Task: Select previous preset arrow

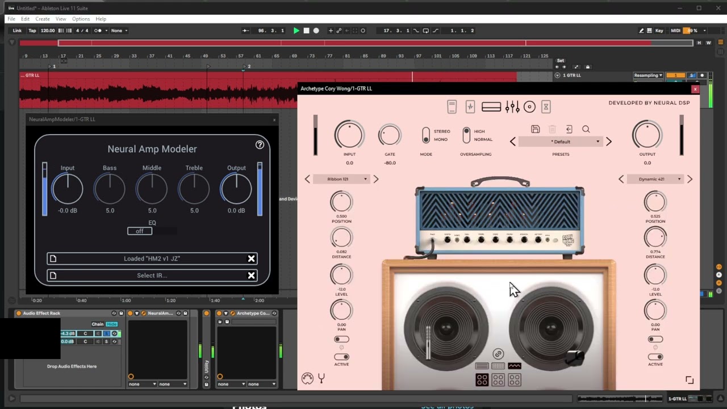Action: click(513, 141)
